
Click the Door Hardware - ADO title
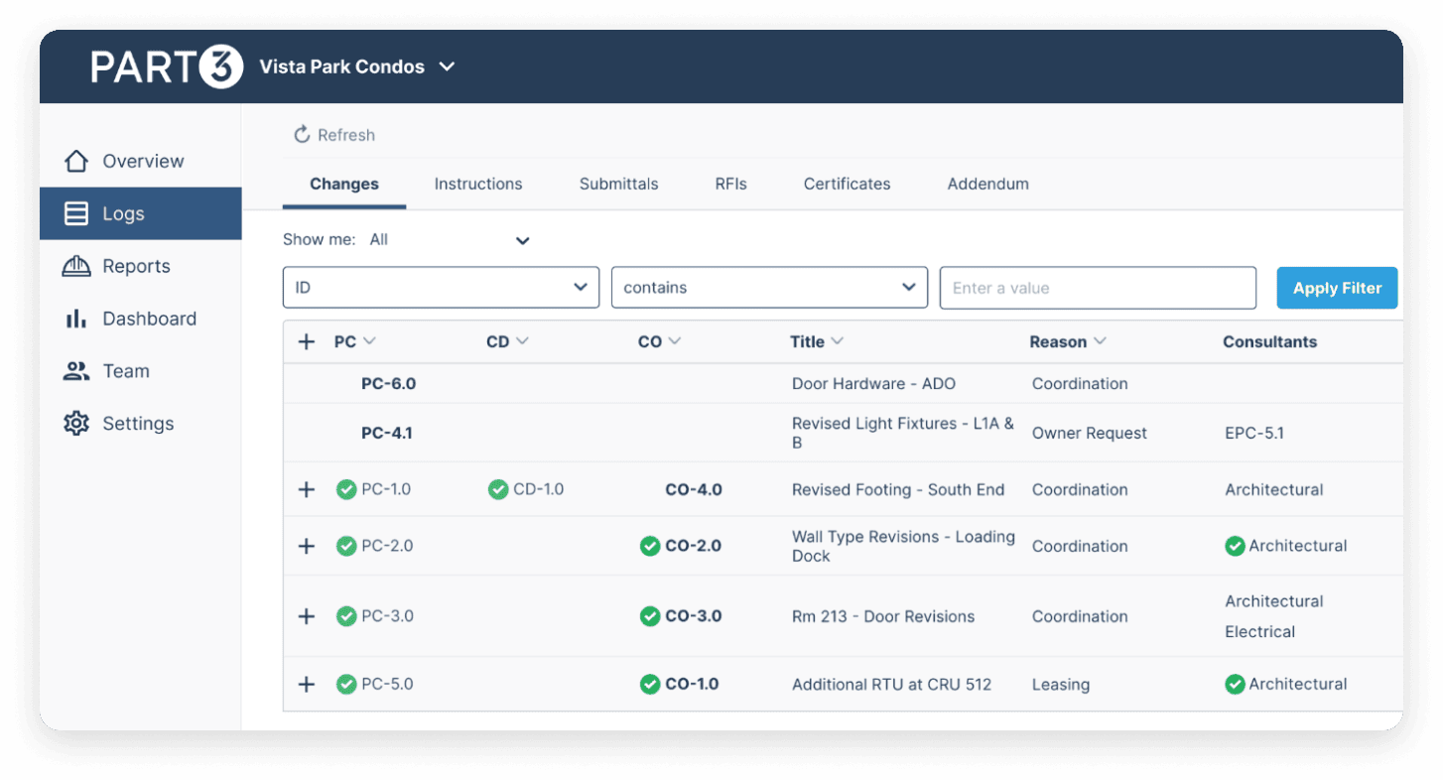[874, 383]
